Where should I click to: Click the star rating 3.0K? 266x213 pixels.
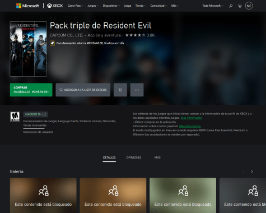[x=140, y=35]
